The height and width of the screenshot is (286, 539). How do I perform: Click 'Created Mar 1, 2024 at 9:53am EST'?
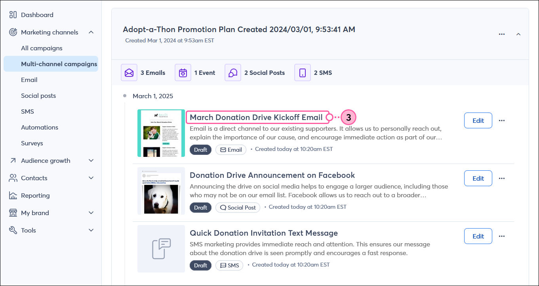coord(170,40)
